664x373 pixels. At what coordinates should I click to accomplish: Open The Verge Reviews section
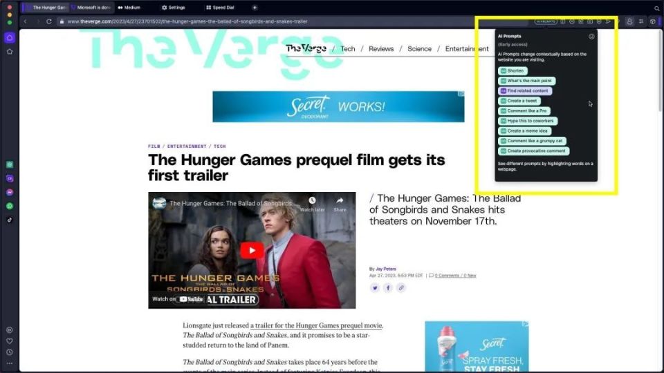(x=381, y=48)
